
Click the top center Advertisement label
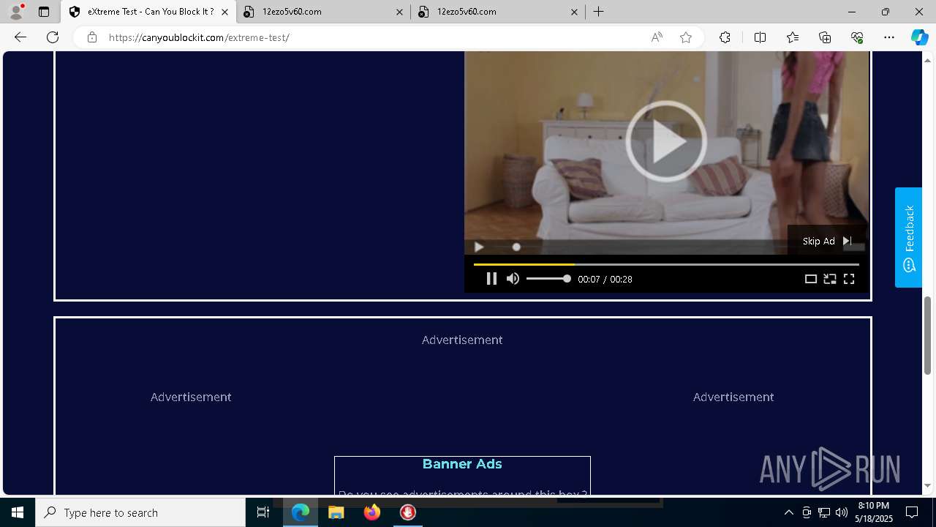coord(462,340)
